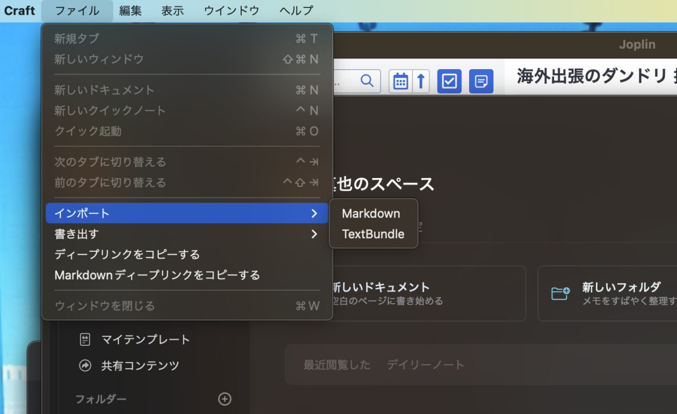The width and height of the screenshot is (677, 414).
Task: Click the folder icon on 新しいフォルダ card
Action: point(560,293)
